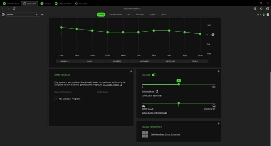
Task: Click the profile icon left of Profile 1
Action: coord(3,15)
